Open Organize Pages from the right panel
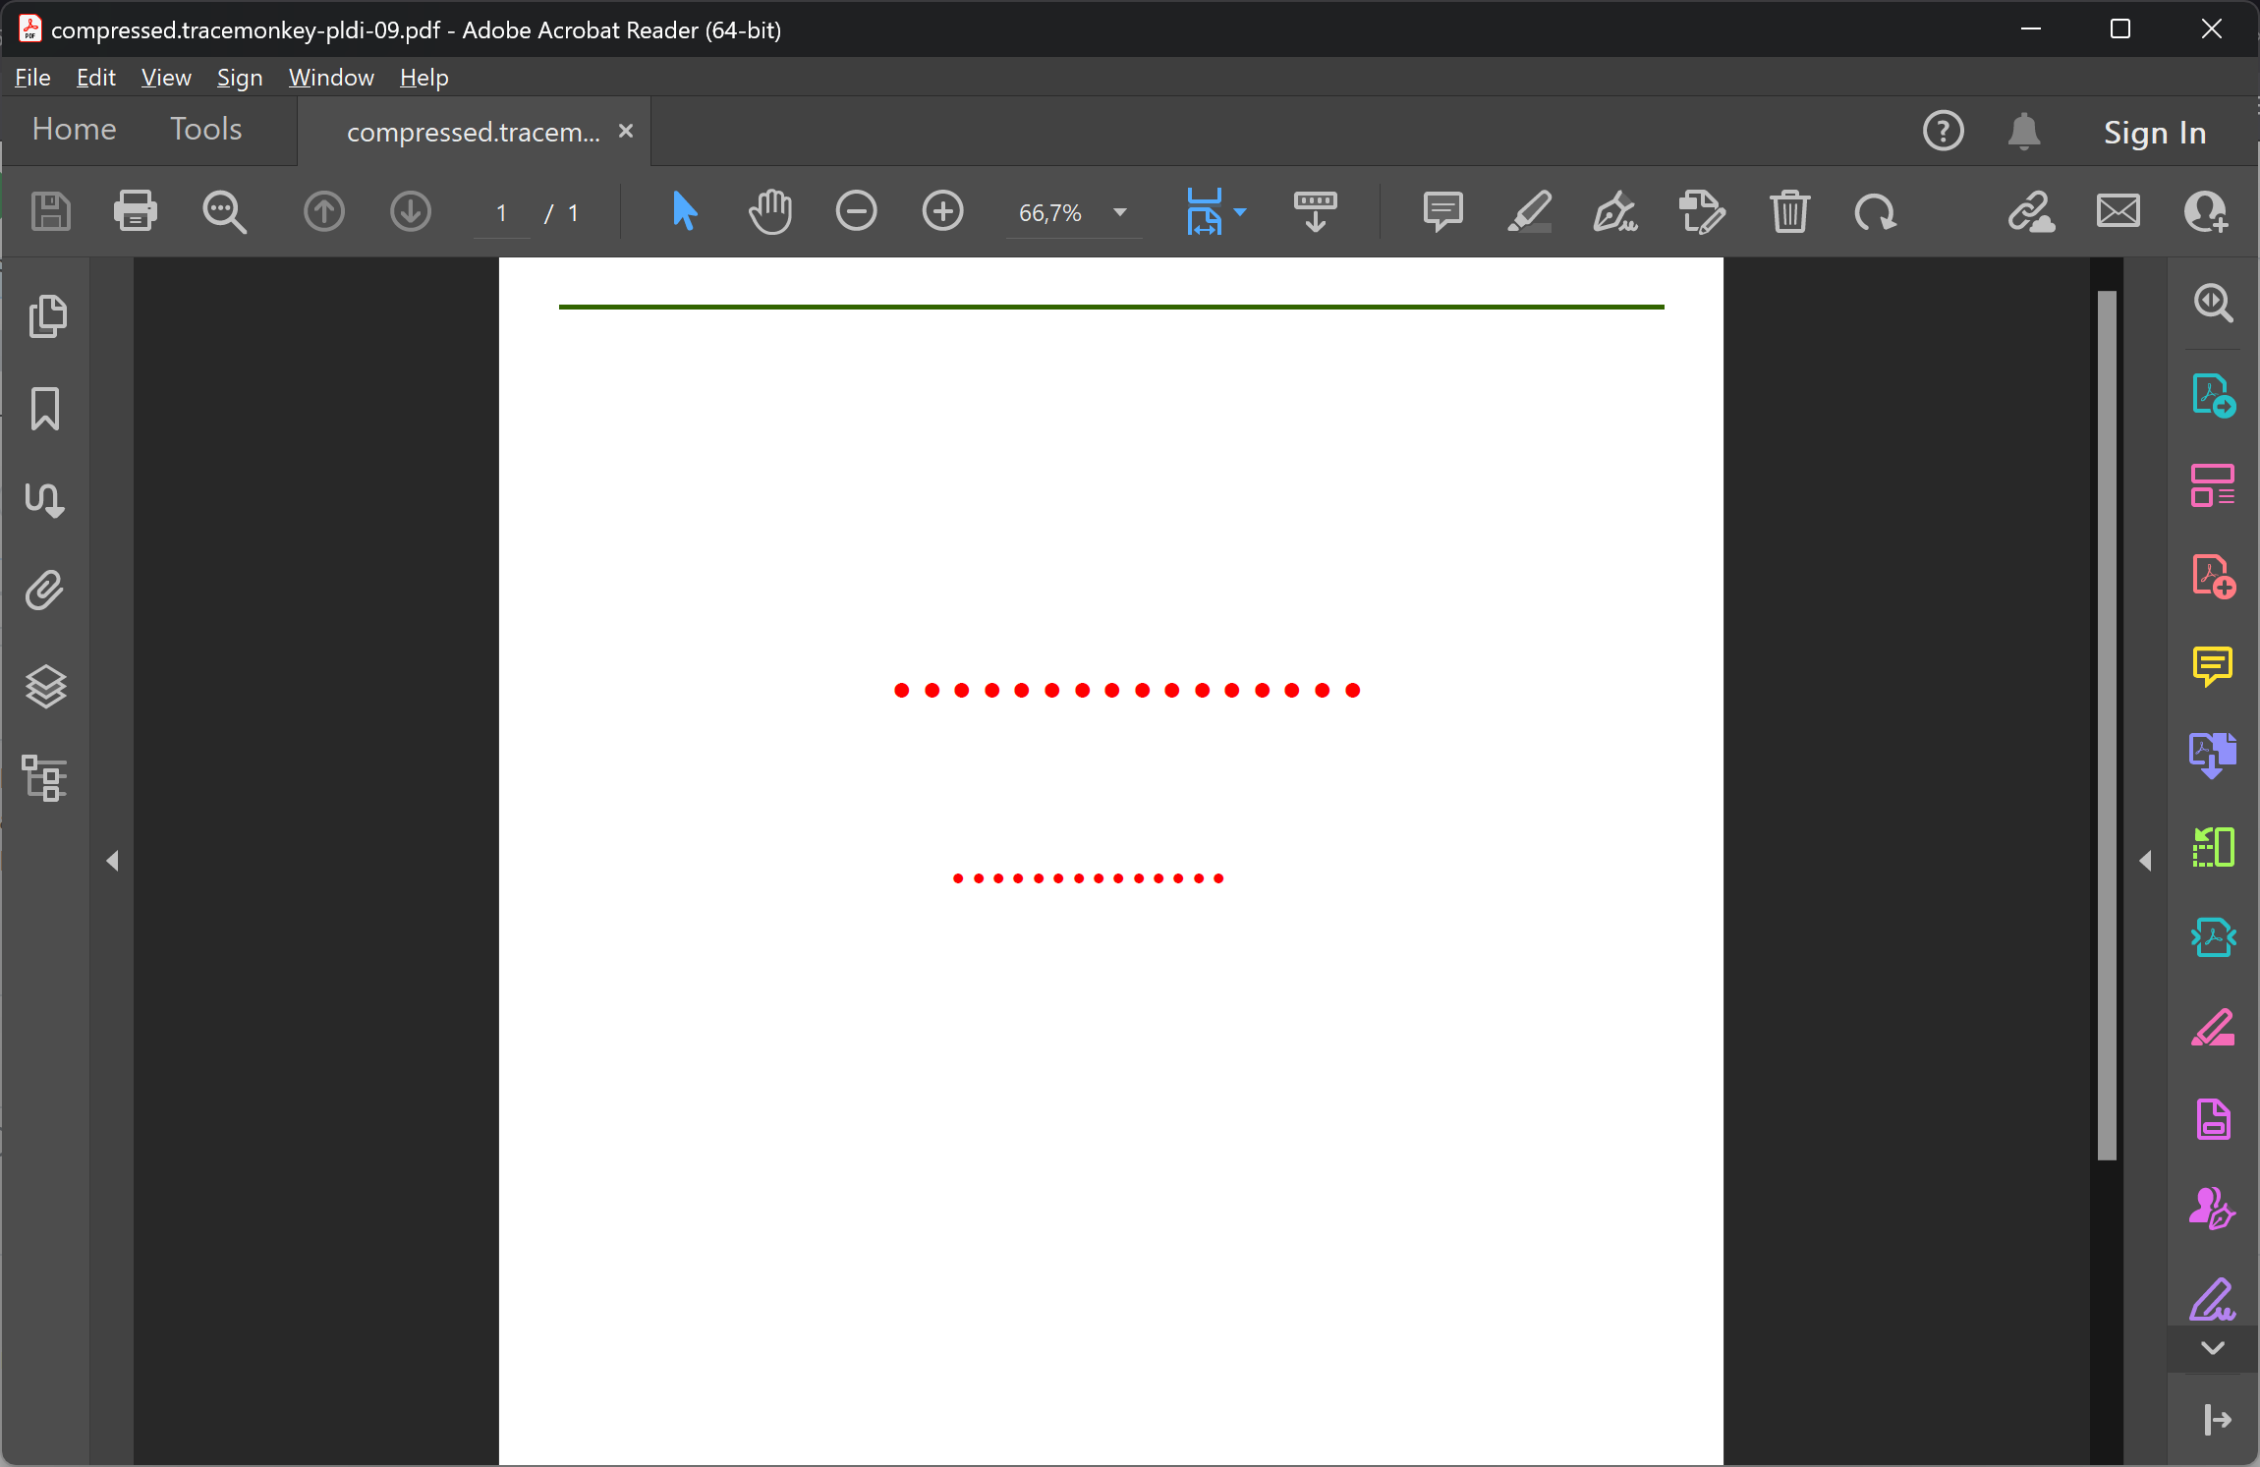Image resolution: width=2260 pixels, height=1467 pixels. click(2212, 485)
